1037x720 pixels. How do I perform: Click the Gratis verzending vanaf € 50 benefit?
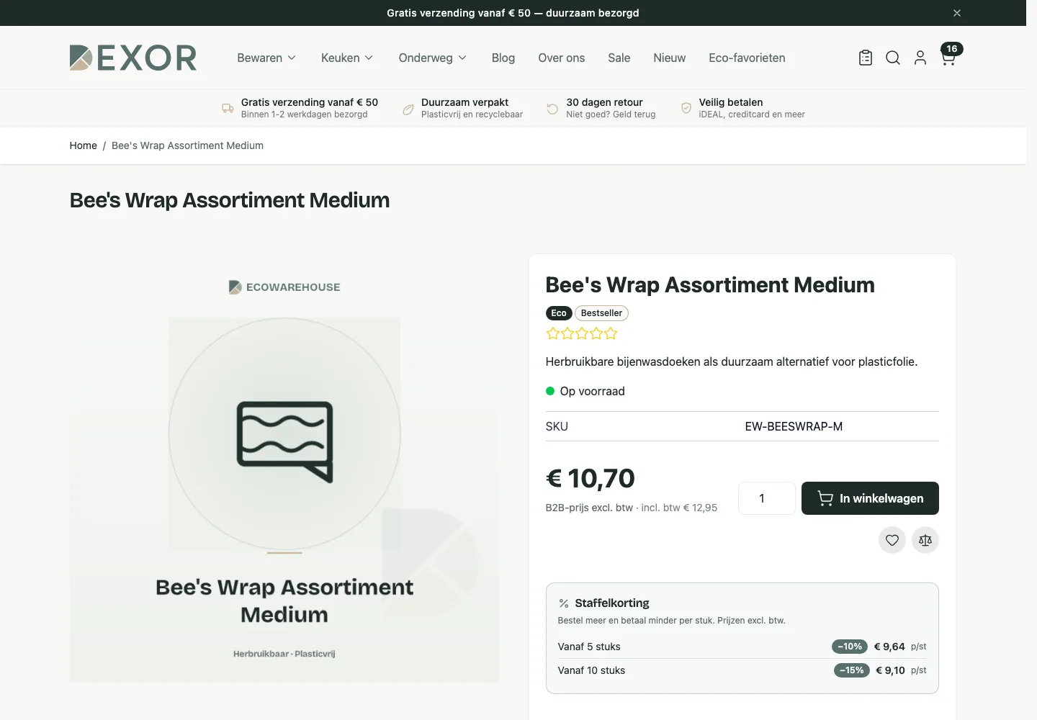tap(310, 102)
